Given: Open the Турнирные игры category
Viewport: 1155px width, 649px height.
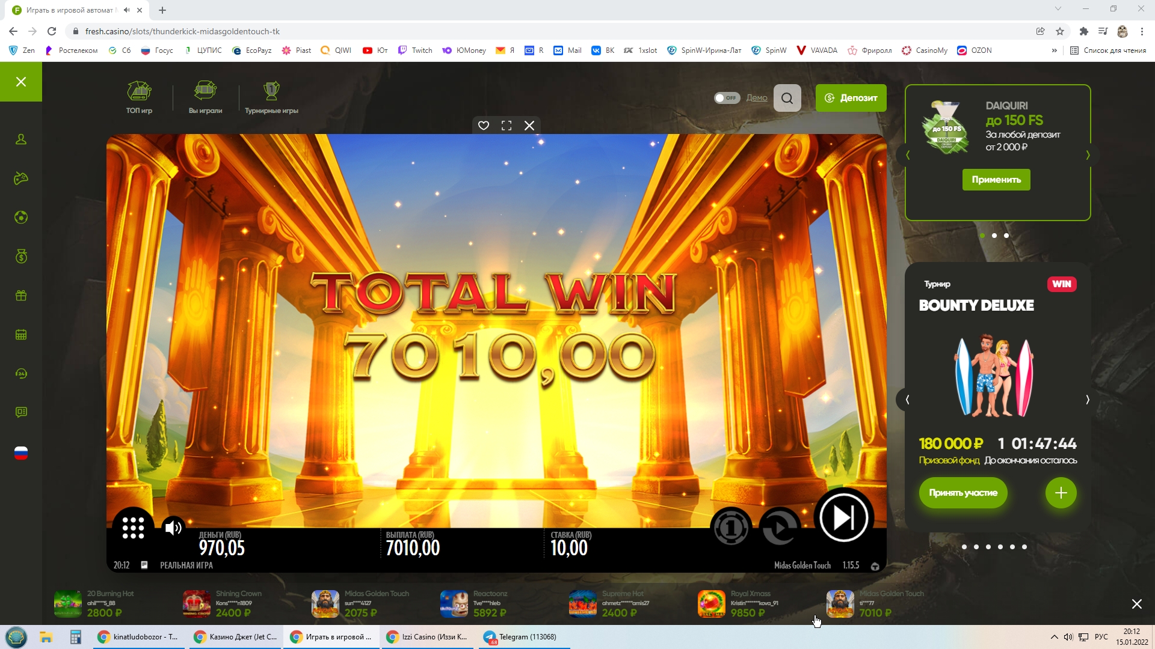Looking at the screenshot, I should tap(271, 97).
